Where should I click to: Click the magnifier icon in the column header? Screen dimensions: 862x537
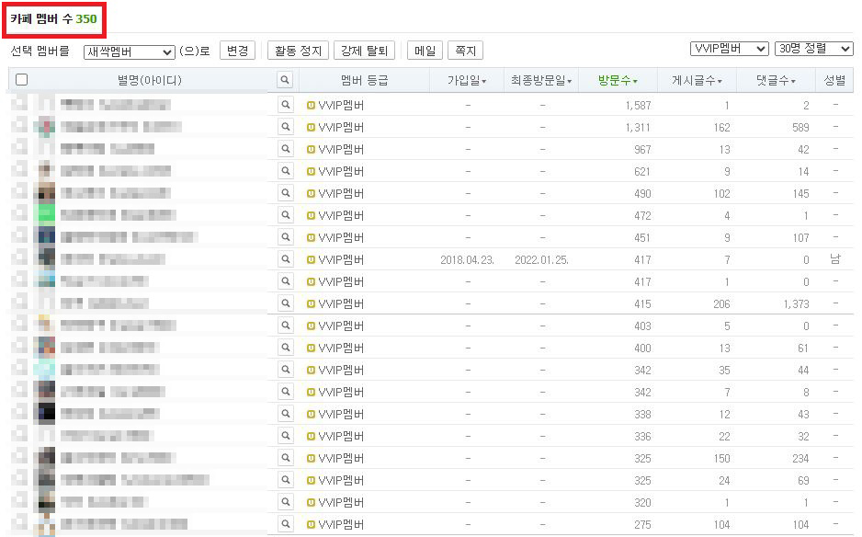coord(285,81)
